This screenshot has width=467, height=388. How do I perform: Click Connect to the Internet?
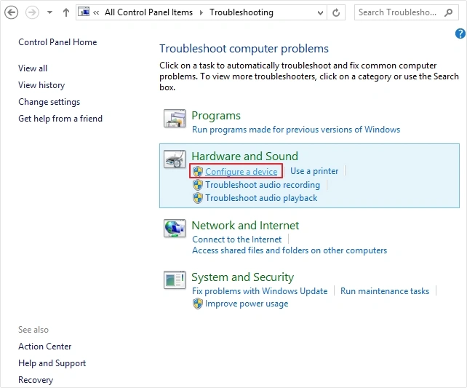[x=236, y=239]
